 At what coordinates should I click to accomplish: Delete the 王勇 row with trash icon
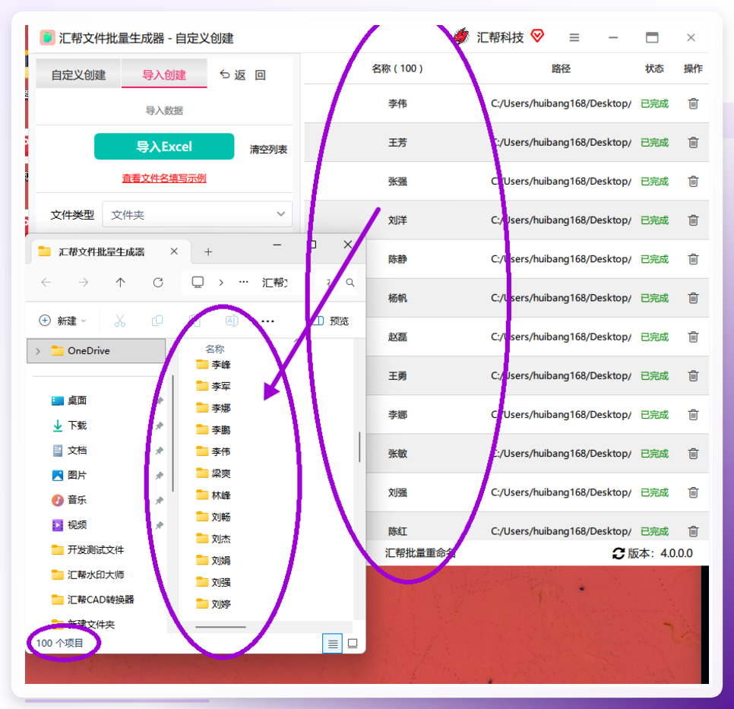coord(693,375)
